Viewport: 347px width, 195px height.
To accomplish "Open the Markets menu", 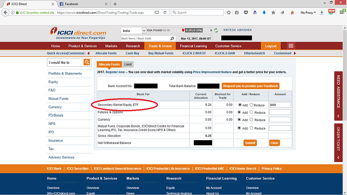I will (111, 46).
